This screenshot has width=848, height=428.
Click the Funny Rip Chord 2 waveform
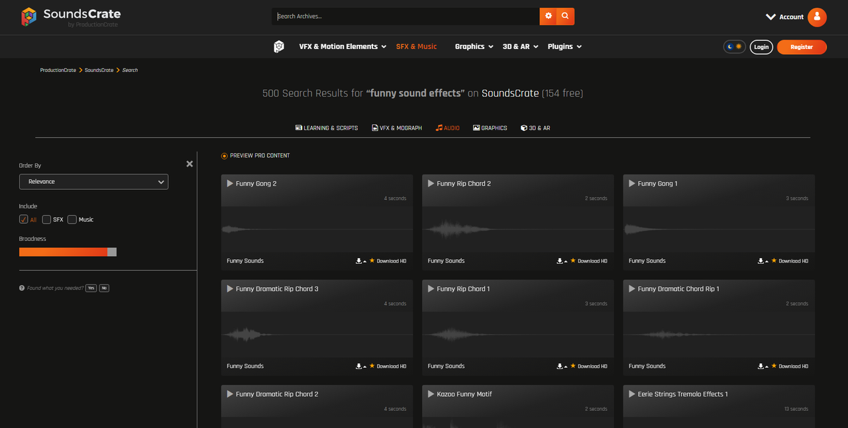518,230
